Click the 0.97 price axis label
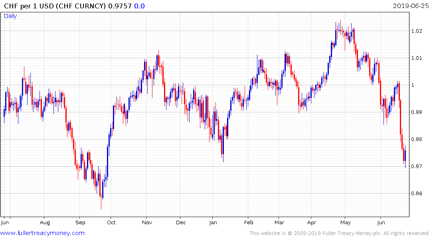This screenshot has height=239, width=429. point(417,167)
